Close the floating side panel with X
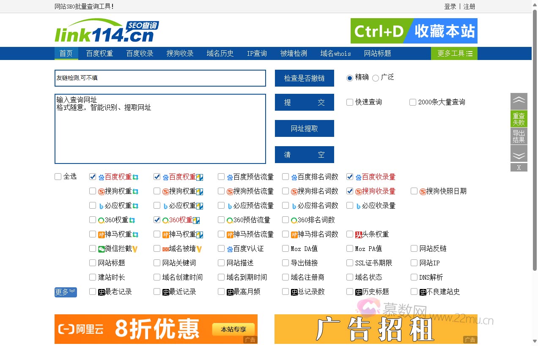Image resolution: width=538 pixels, height=346 pixels. [x=519, y=168]
